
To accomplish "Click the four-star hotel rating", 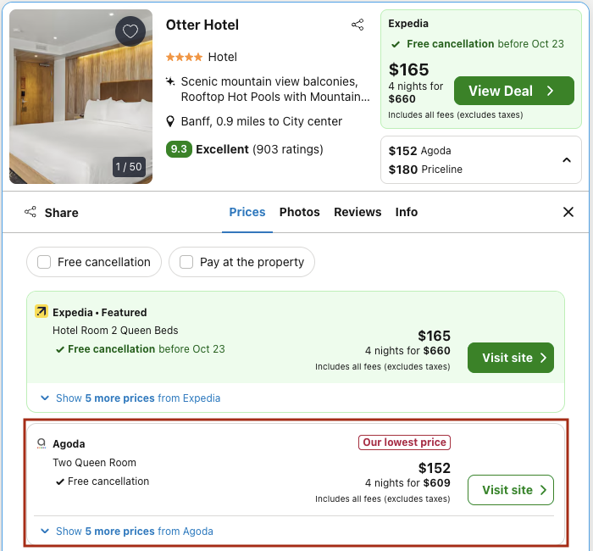I will click(x=184, y=57).
